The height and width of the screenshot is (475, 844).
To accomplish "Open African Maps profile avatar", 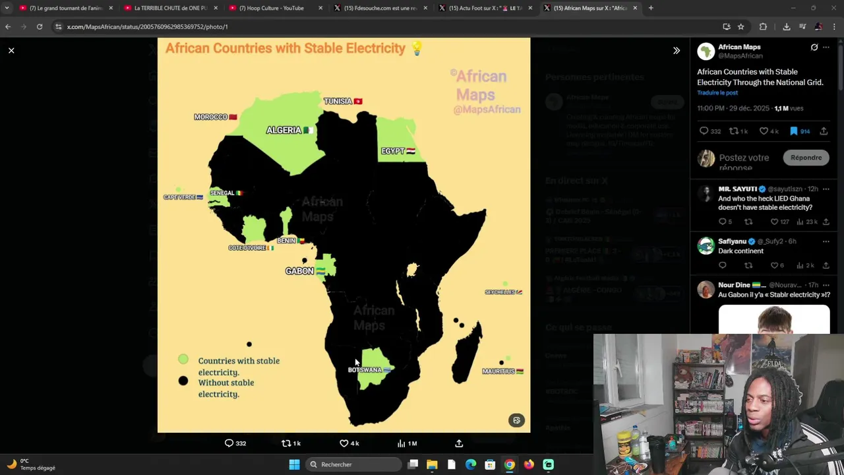I will [x=706, y=51].
